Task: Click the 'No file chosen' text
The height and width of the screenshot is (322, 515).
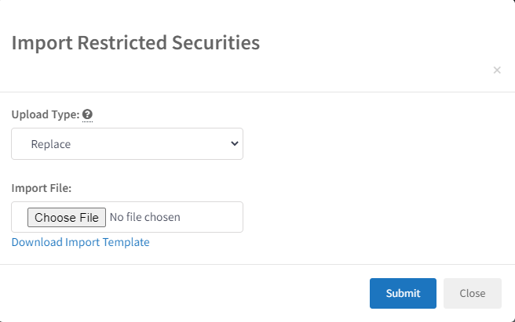Action: [x=144, y=217]
